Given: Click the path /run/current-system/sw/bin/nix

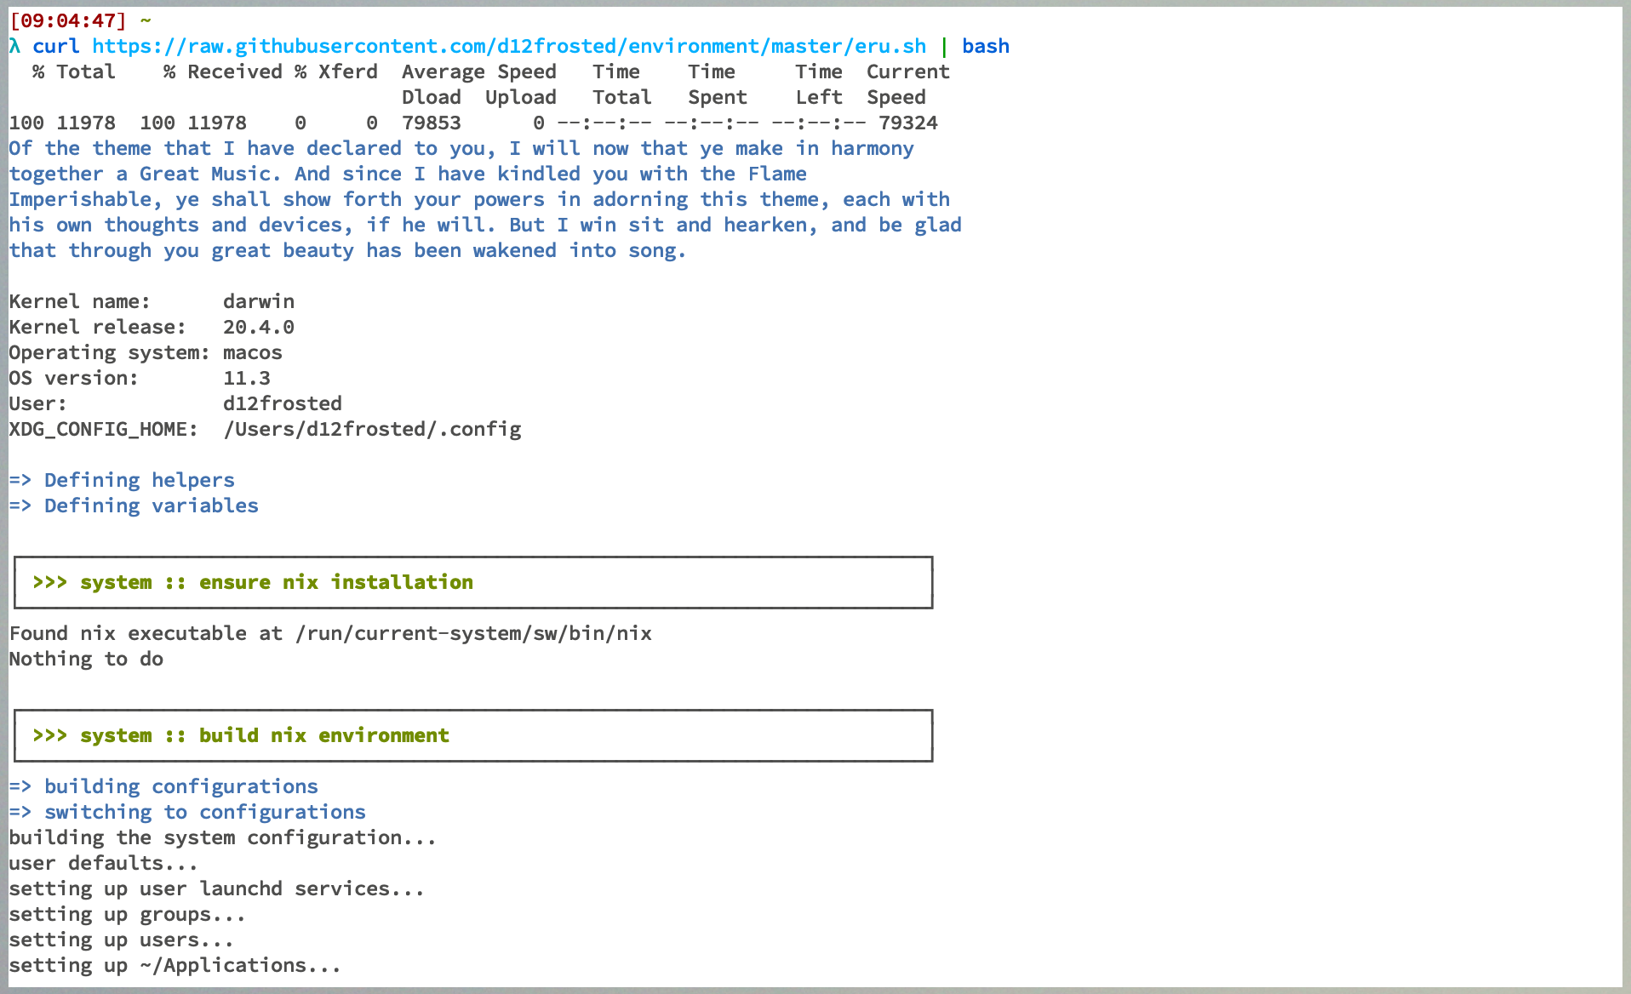Looking at the screenshot, I should pos(473,634).
